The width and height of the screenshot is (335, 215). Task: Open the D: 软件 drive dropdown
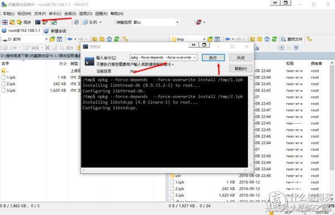[x=46, y=39]
